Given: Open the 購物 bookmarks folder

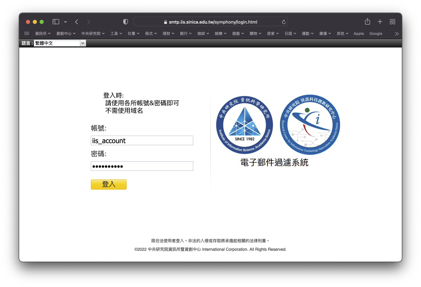Looking at the screenshot, I should 255,33.
